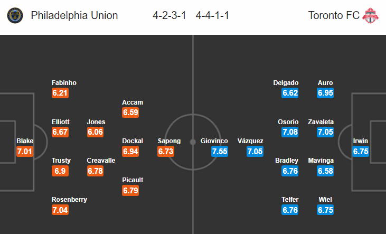The height and width of the screenshot is (234, 386).
Task: Click the Philadelphia Union crest logo
Action: pyautogui.click(x=15, y=15)
